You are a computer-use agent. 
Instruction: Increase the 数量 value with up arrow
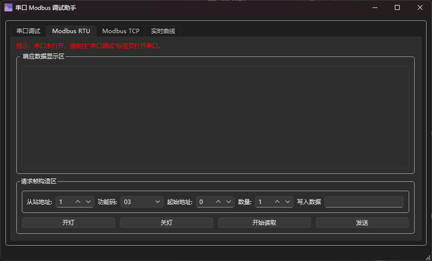click(x=277, y=202)
